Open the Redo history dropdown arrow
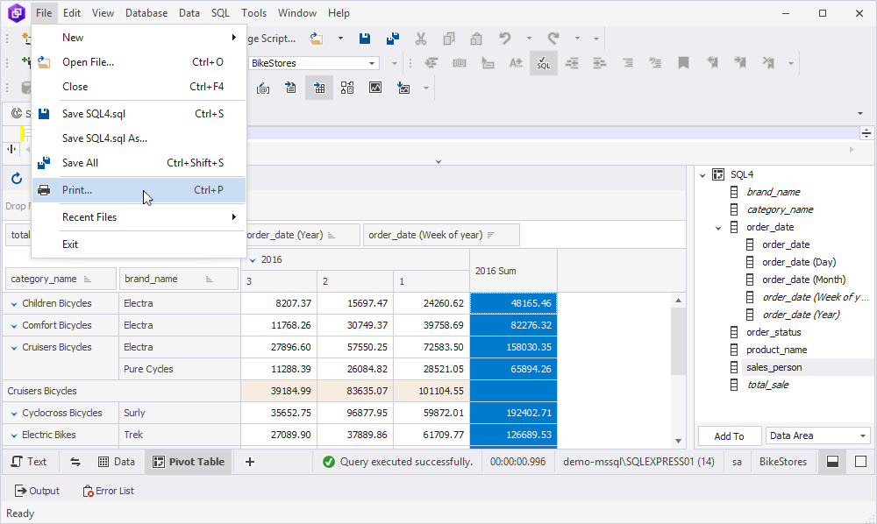 click(577, 39)
